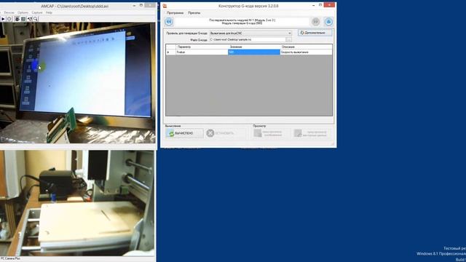Click the flip arrow icon in AMCAP toolbar

tap(29, 19)
